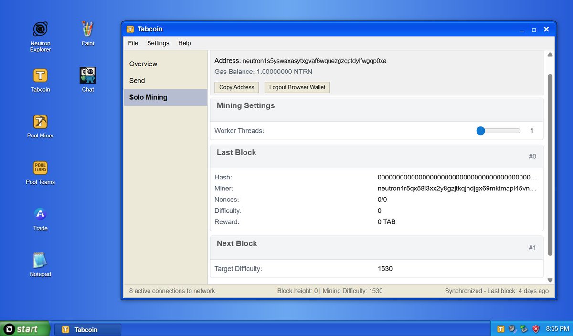
Task: Click the Copy Address button
Action: (x=236, y=87)
